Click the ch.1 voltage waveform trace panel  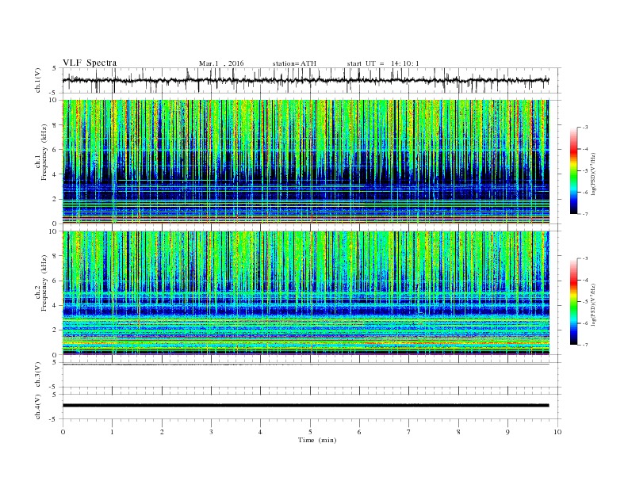click(x=311, y=80)
